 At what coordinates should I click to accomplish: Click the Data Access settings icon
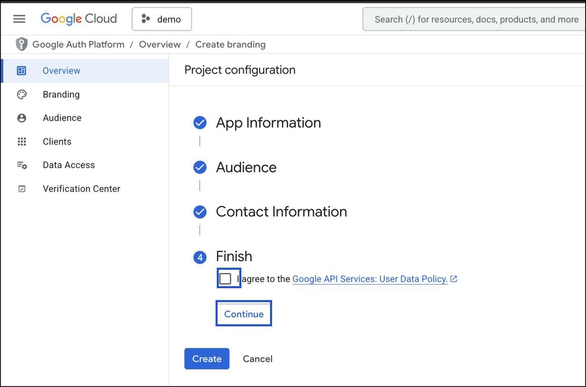coord(22,165)
